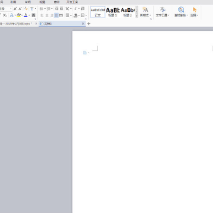213x213 pixels.
Task: Click the text effects A icon
Action: 12,15
